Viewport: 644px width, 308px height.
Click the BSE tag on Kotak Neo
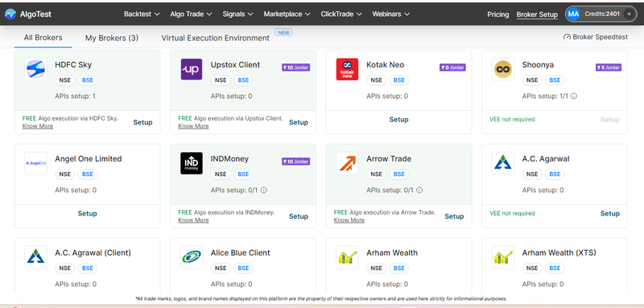[399, 80]
